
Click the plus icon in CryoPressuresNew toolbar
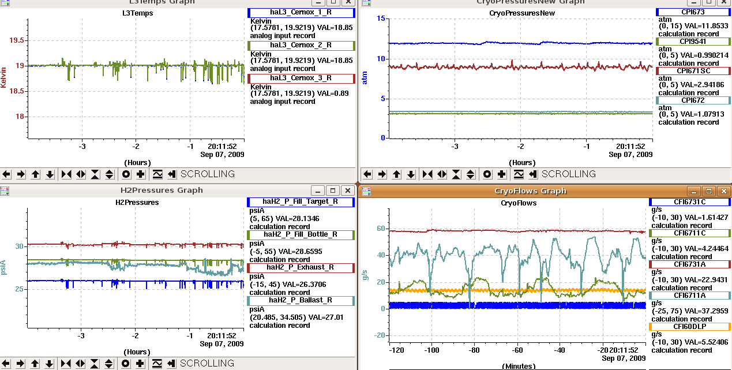click(x=501, y=174)
